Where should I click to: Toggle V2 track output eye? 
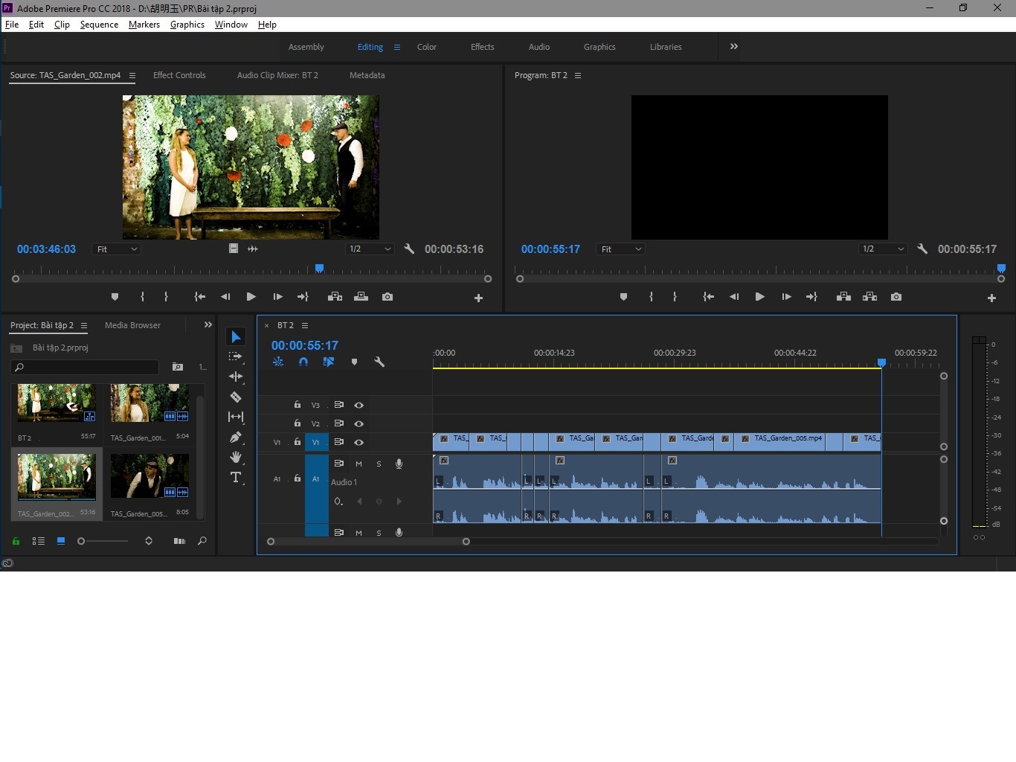(x=359, y=423)
